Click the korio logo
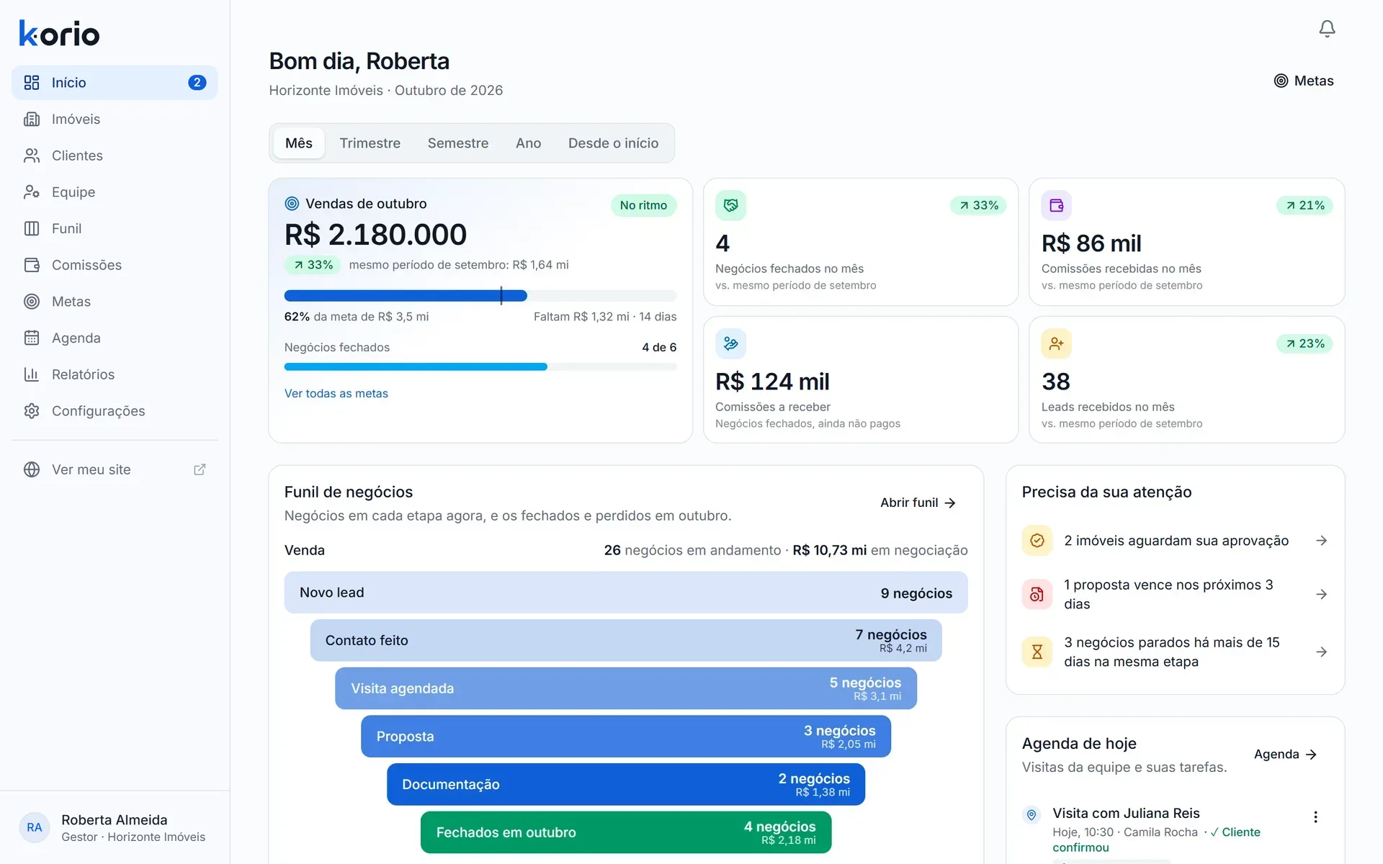 point(59,33)
